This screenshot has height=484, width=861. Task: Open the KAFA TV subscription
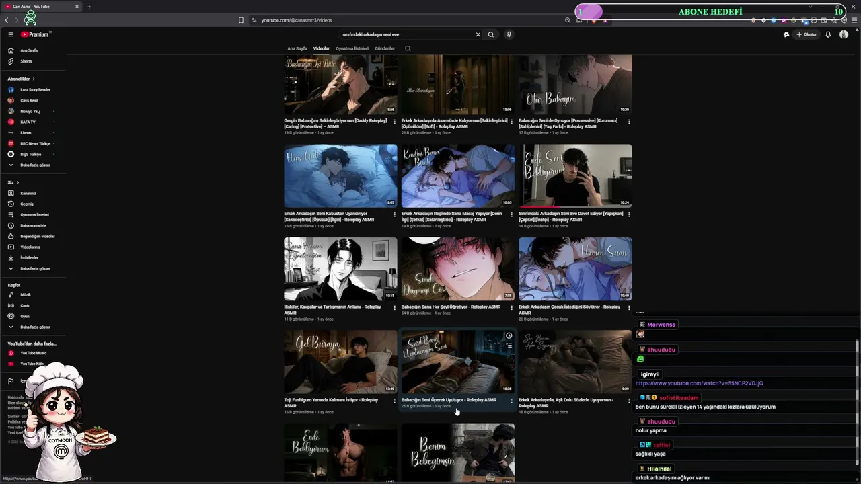(28, 122)
